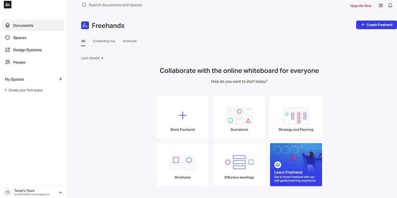Screen dimensions: 397x198
Task: Click the Blank Freehand label
Action: (x=183, y=130)
